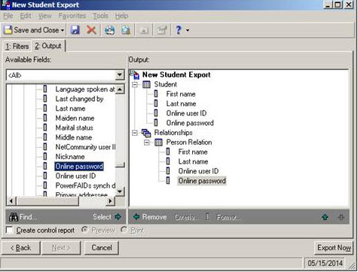The height and width of the screenshot is (272, 358).
Task: Select Online password in Available Fields list
Action: (x=79, y=167)
